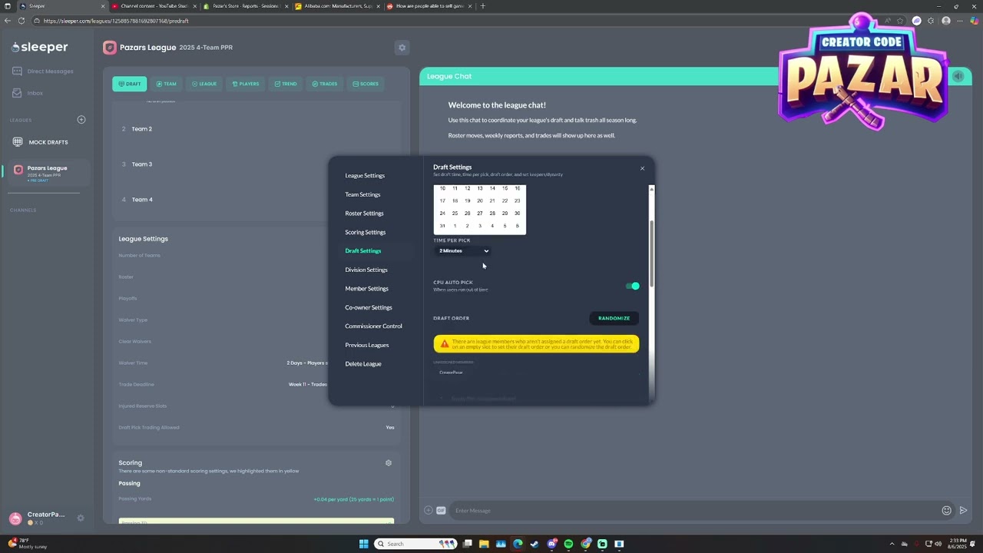The height and width of the screenshot is (553, 983).
Task: Switch to the Trades tab
Action: (324, 84)
